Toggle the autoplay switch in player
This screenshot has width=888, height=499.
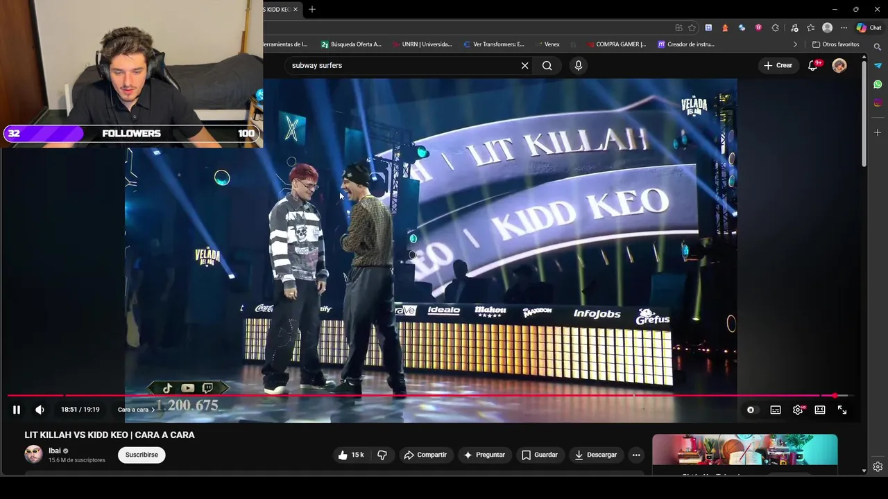coord(751,410)
